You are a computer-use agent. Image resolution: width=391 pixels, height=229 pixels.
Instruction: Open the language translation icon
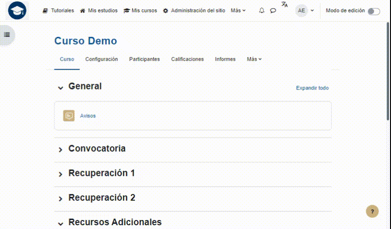tap(284, 4)
